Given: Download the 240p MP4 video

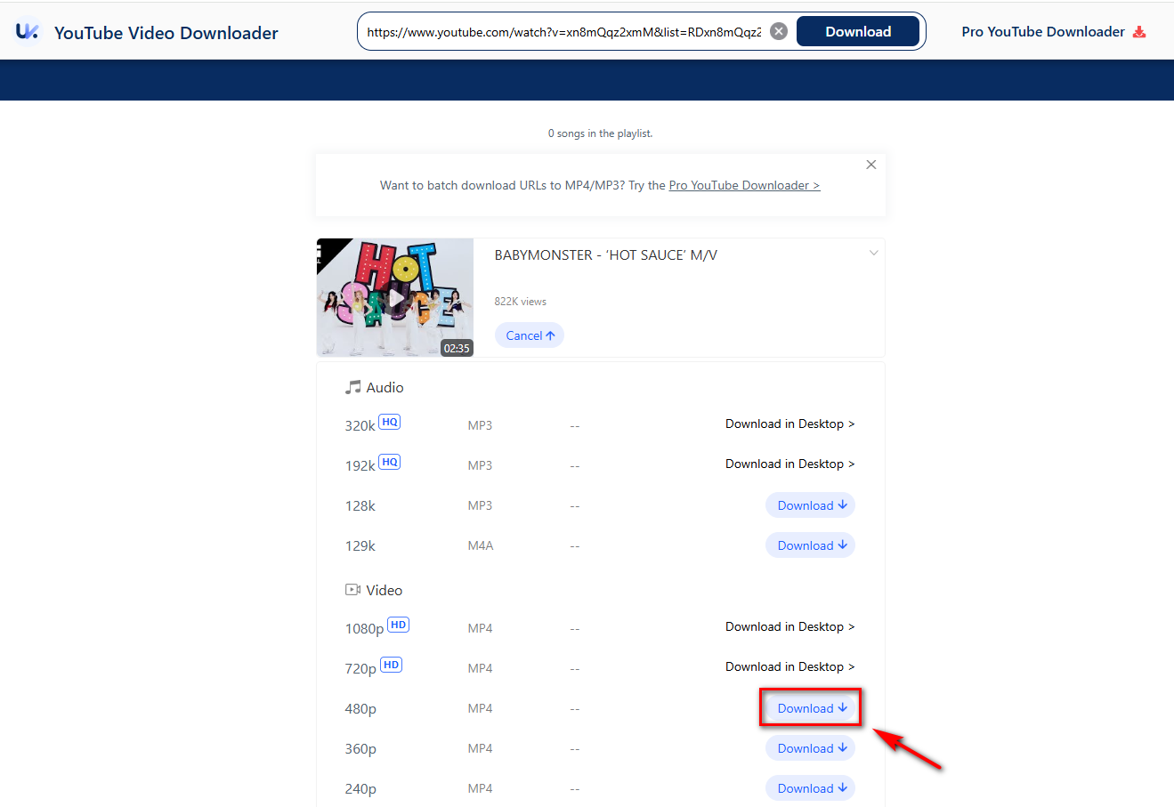Looking at the screenshot, I should (810, 788).
